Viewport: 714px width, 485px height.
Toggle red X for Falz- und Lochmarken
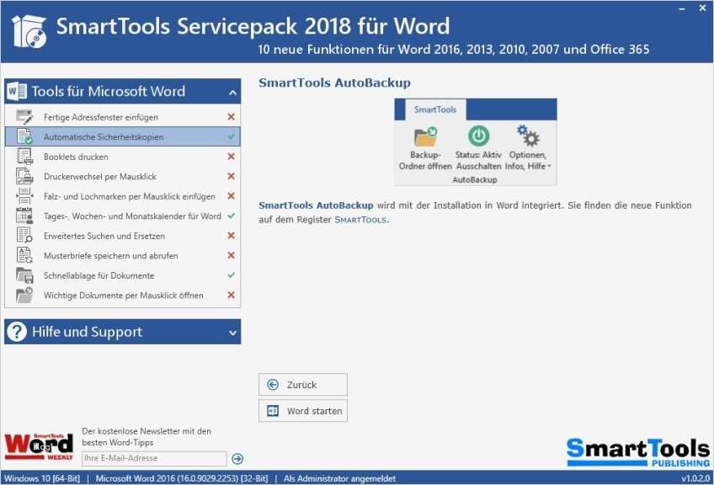231,196
